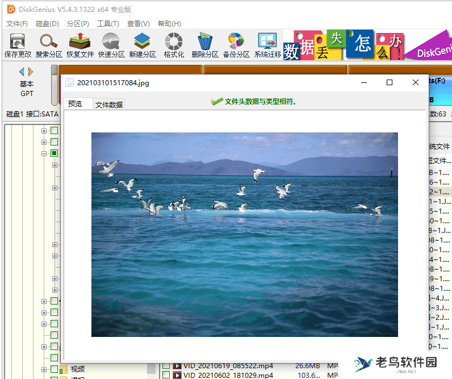Click the 快速分区 (Quick Partition) icon
Viewport: 452px width, 379px height.
[111, 45]
